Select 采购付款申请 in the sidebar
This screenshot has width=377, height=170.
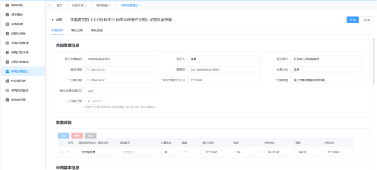coord(20,52)
